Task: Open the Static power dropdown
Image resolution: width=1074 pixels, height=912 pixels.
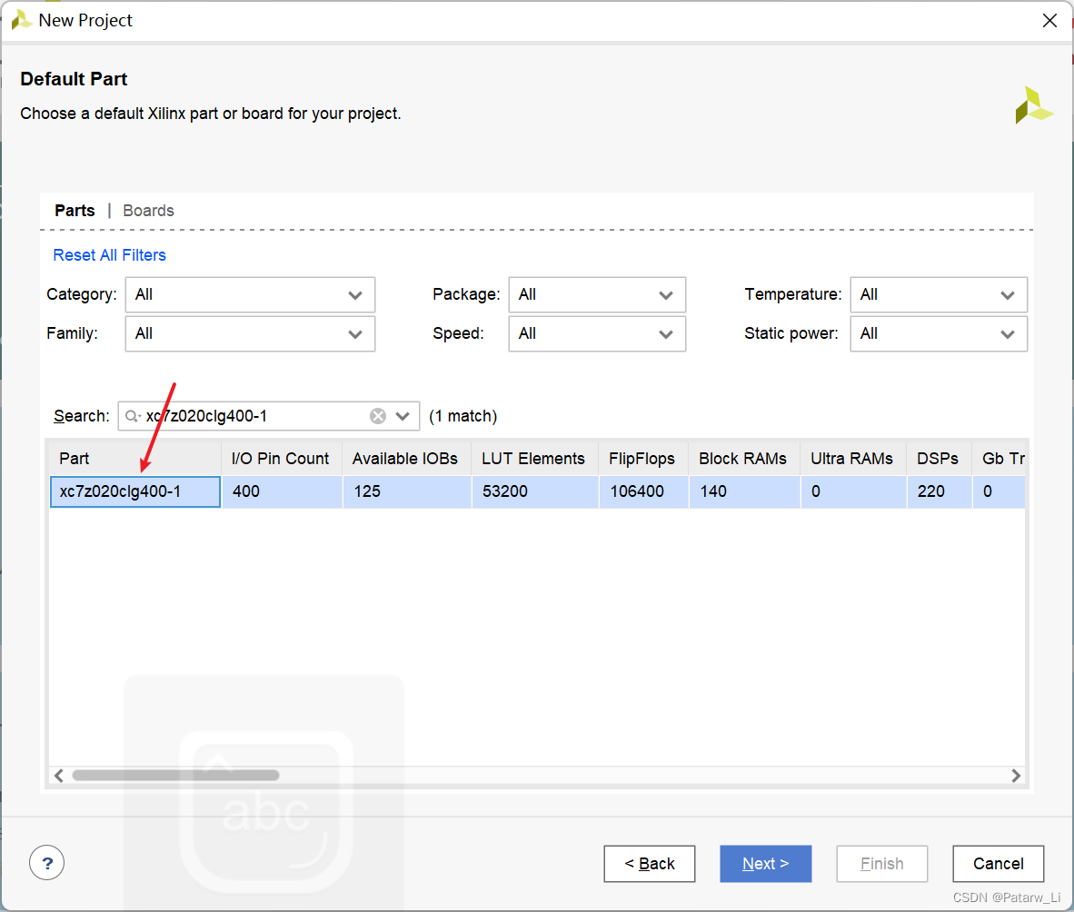Action: 939,334
